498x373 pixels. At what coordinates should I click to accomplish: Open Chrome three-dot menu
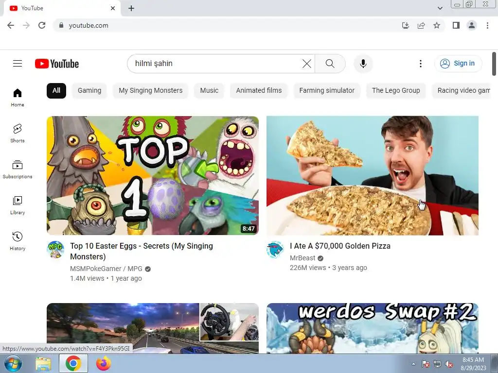(x=487, y=25)
